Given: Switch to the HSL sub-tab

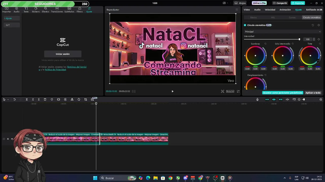Looking at the screenshot, I should point(273,17).
